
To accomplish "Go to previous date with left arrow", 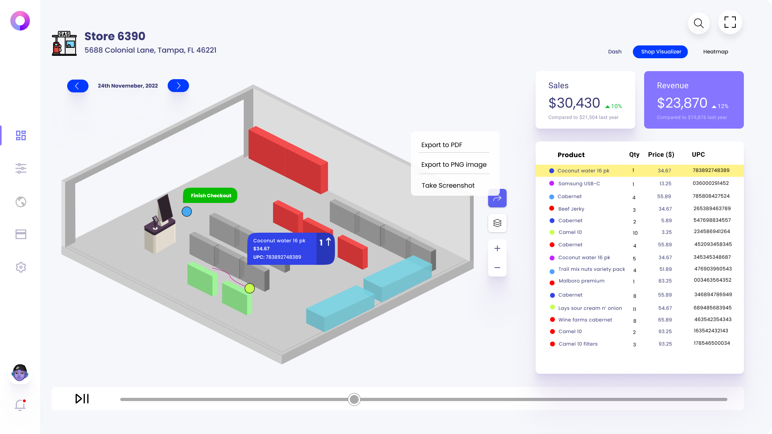I will 78,86.
